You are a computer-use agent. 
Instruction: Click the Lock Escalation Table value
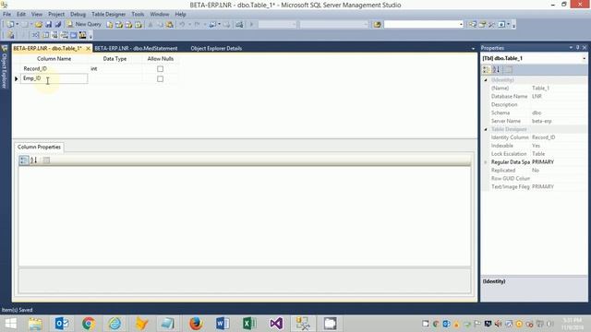click(x=559, y=154)
